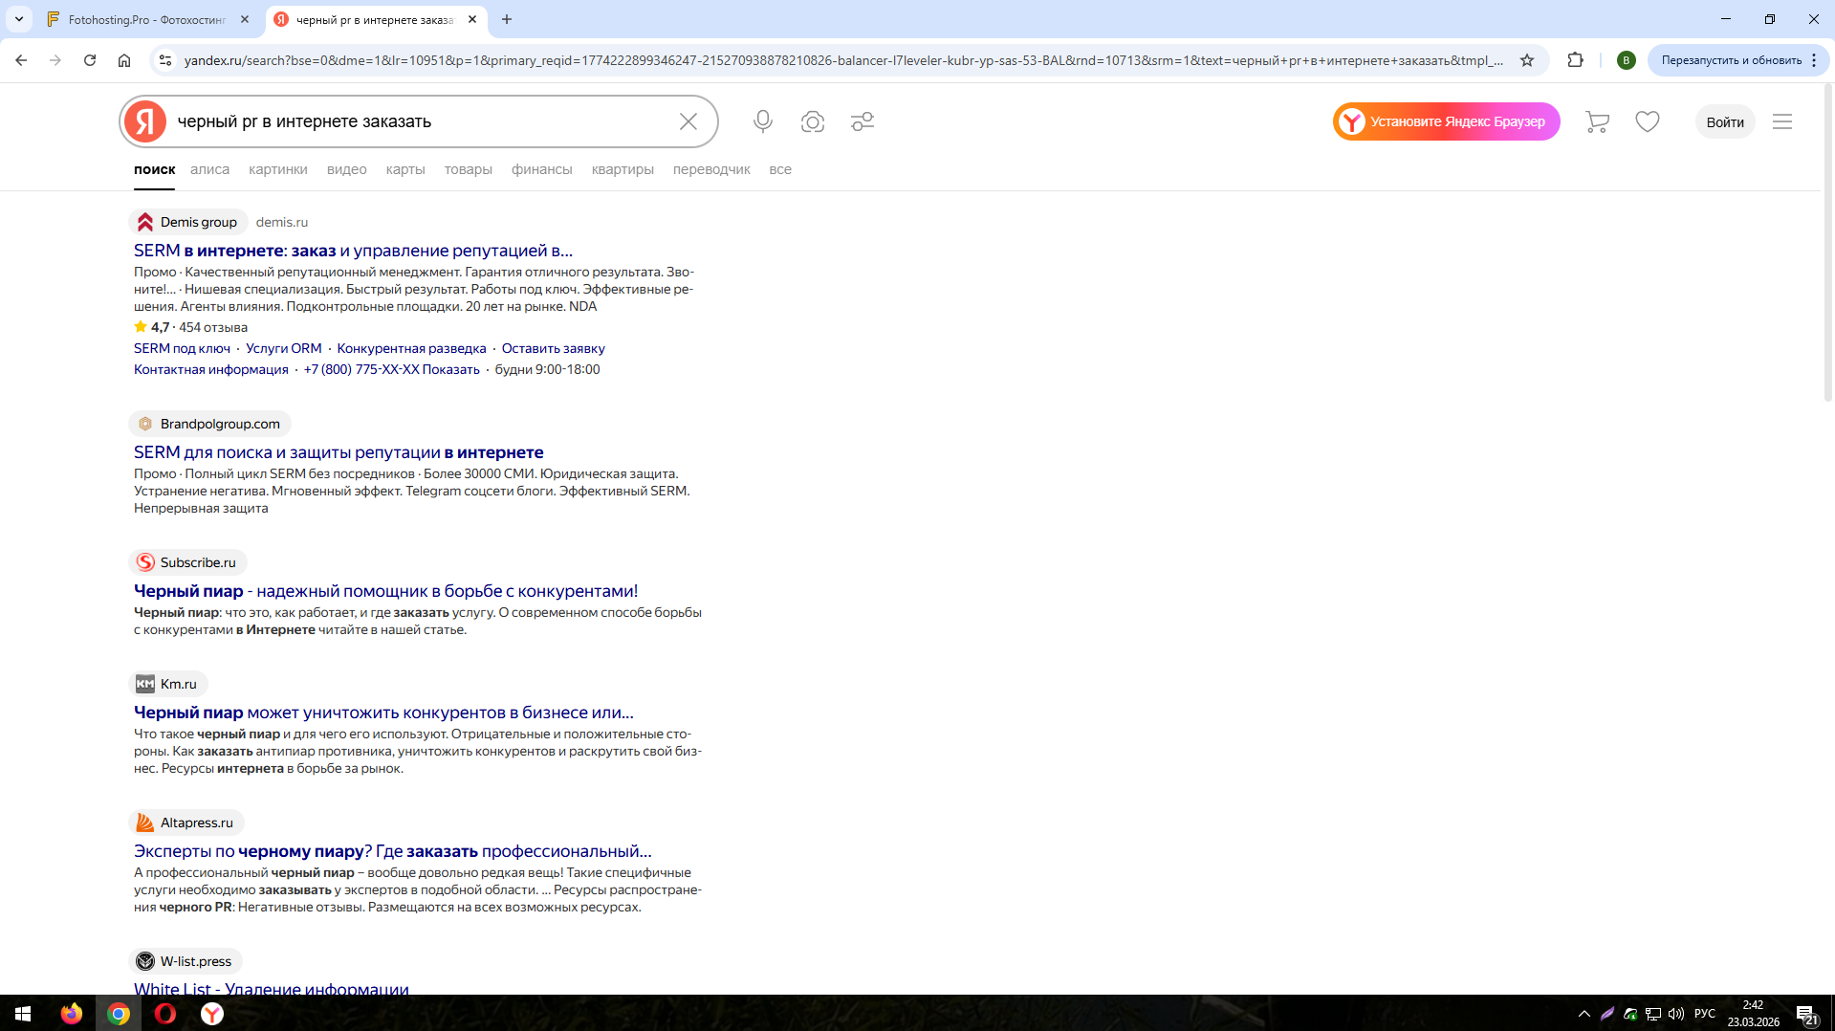The height and width of the screenshot is (1031, 1835).
Task: Launch Opera from taskbar
Action: coord(165,1014)
